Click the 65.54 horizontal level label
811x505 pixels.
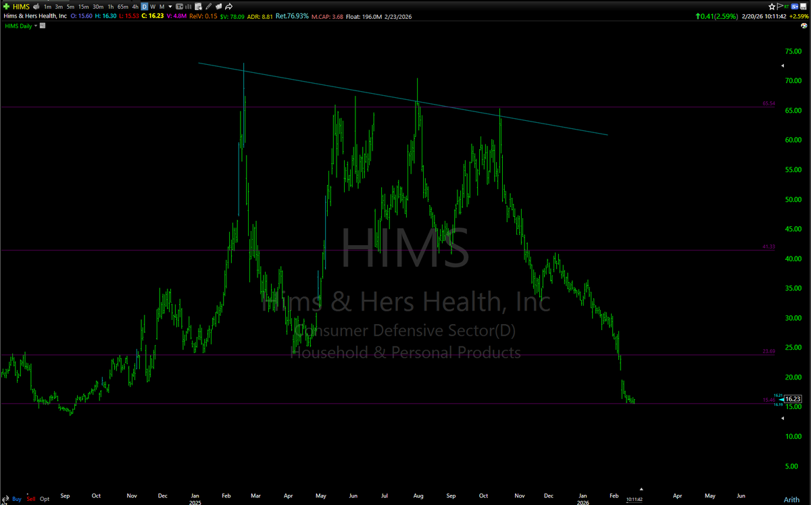[x=768, y=104]
